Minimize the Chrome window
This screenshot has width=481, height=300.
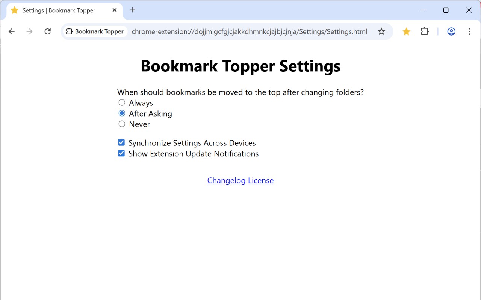(423, 10)
